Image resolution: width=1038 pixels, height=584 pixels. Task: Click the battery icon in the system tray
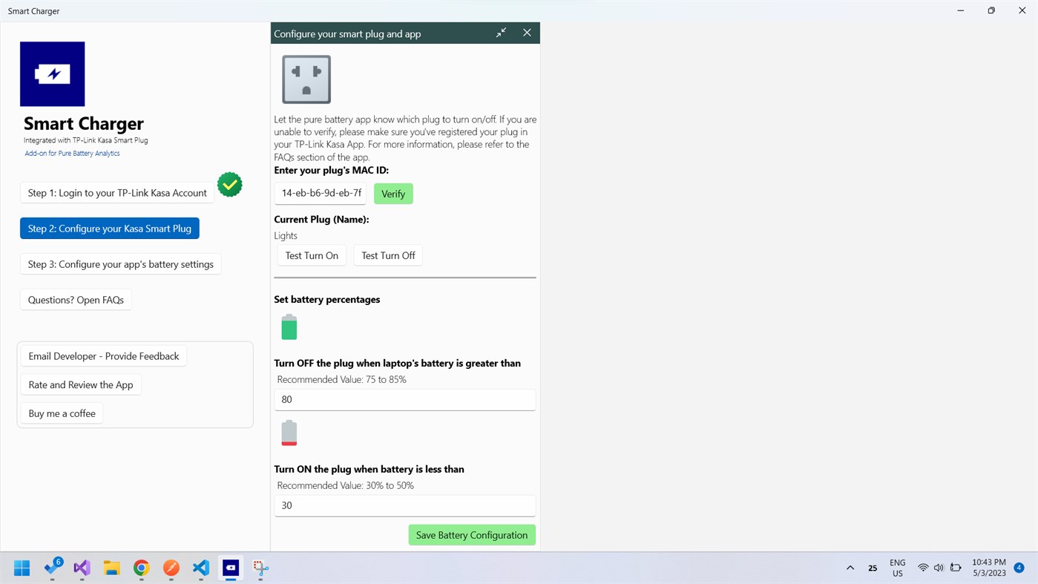pos(955,567)
